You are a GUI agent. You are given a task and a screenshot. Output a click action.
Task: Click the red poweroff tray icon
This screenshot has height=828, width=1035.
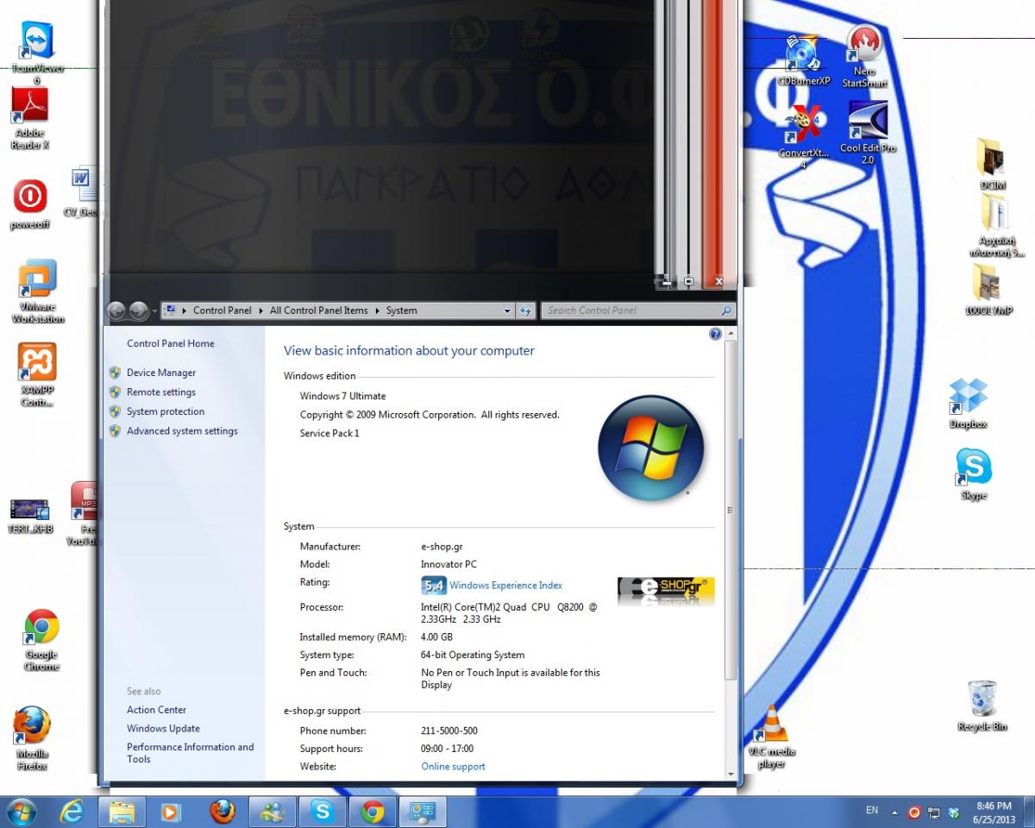click(915, 812)
